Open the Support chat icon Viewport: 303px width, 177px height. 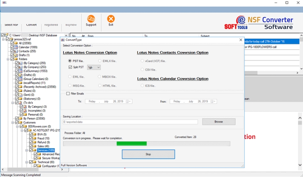click(91, 19)
